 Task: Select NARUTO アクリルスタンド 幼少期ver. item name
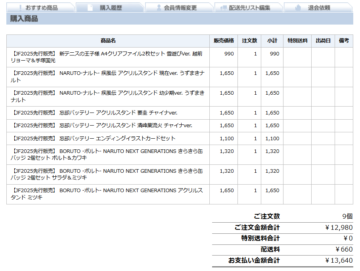107,96
